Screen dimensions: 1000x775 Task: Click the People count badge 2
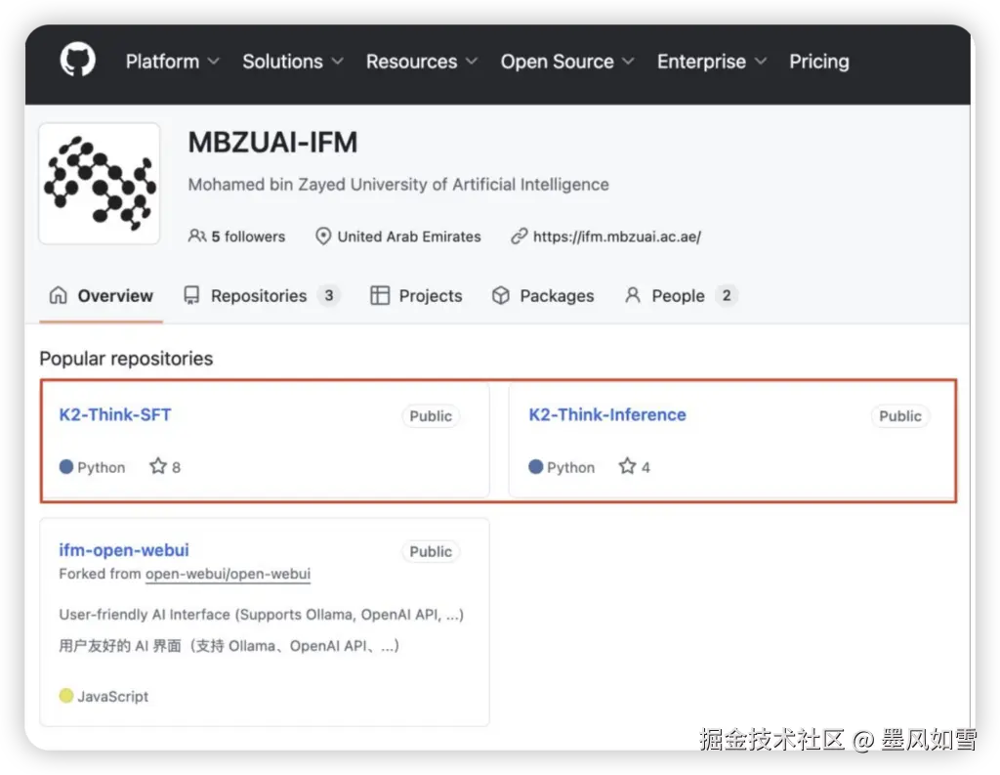coord(727,295)
